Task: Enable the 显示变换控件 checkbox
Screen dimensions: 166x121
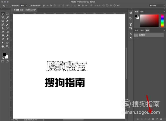Action: coord(30,6)
